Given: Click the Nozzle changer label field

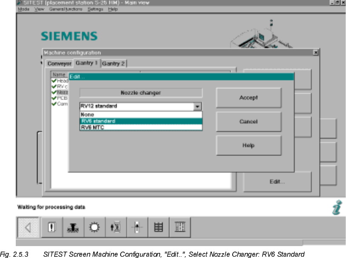Looking at the screenshot, I should [141, 93].
